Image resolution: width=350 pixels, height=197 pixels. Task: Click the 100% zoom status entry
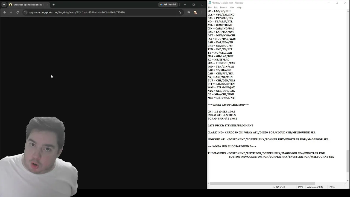(x=300, y=187)
